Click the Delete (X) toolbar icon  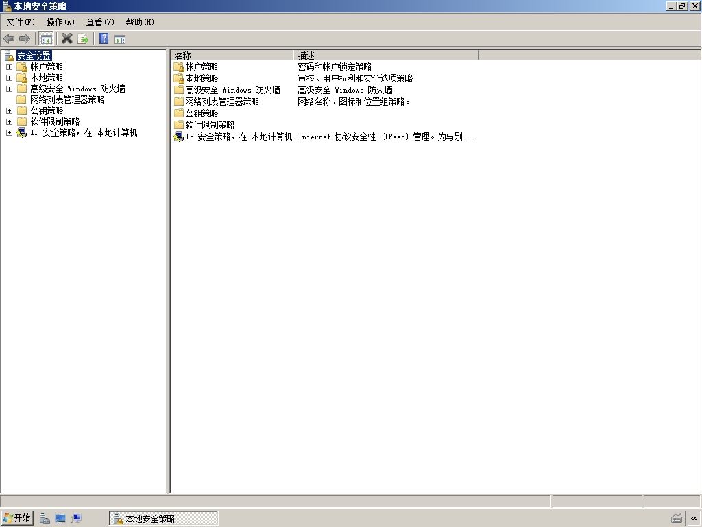coord(66,39)
